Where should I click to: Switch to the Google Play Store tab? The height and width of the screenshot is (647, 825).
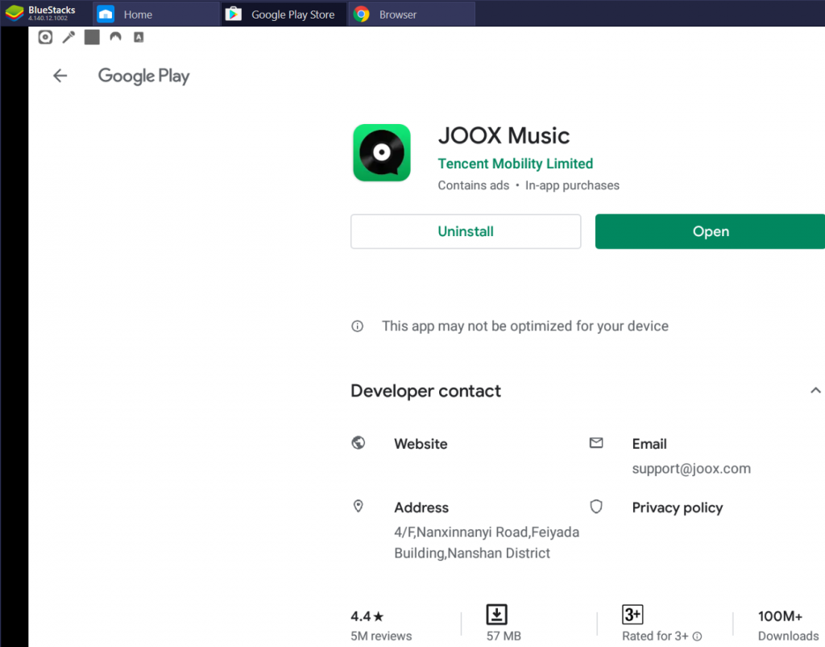(x=284, y=15)
